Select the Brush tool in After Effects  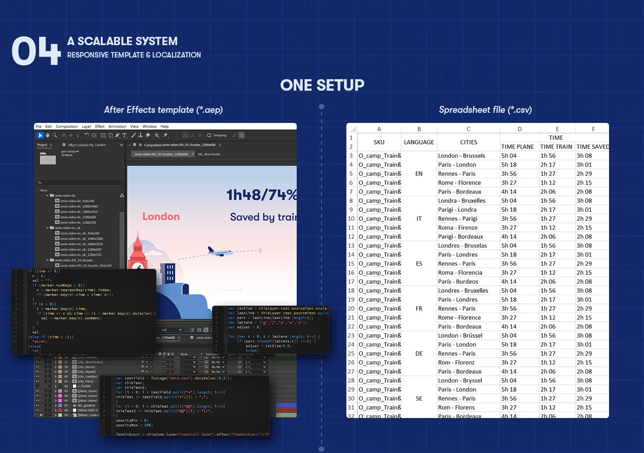click(133, 135)
